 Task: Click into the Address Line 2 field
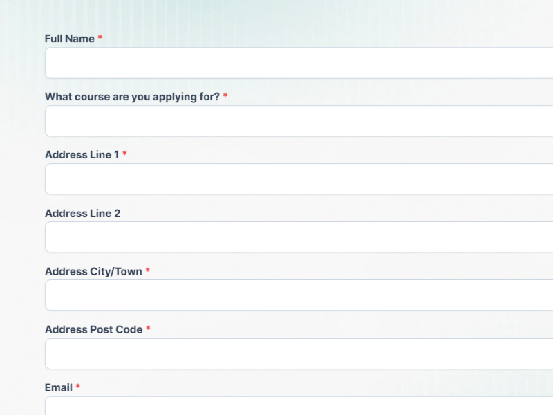coord(299,237)
